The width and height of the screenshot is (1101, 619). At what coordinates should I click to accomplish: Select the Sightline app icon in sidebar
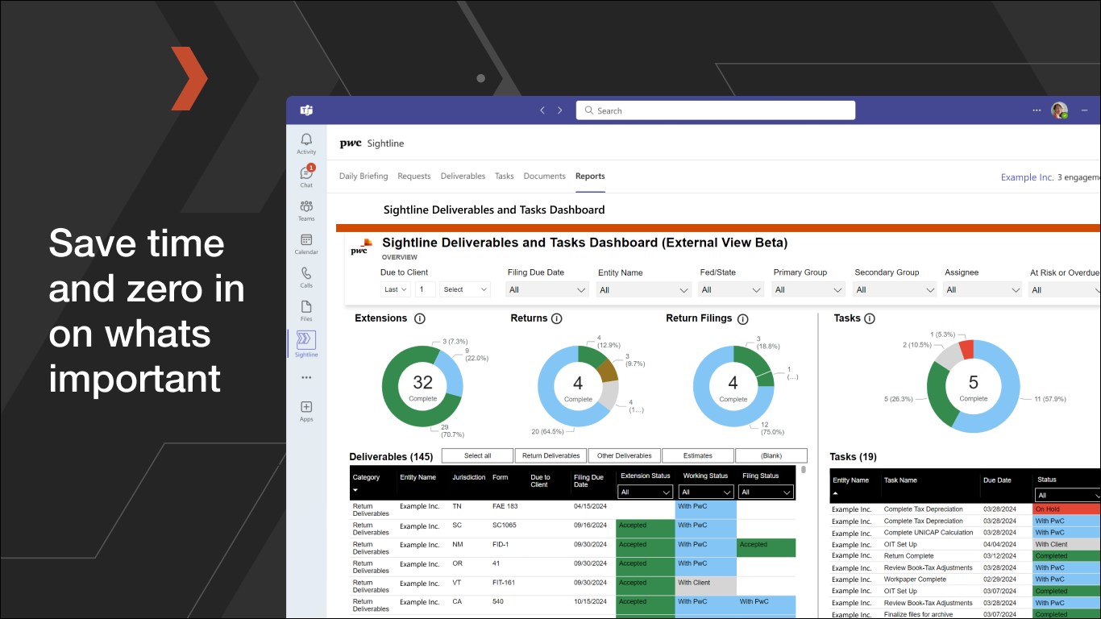[306, 343]
